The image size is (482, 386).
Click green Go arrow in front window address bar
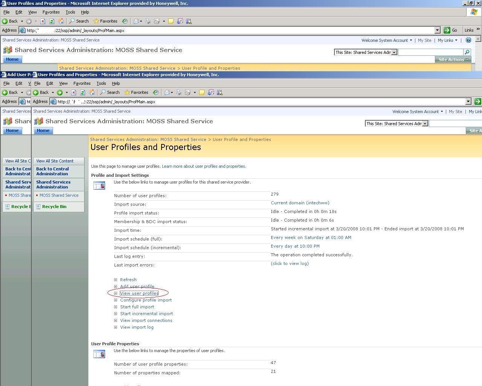click(478, 101)
